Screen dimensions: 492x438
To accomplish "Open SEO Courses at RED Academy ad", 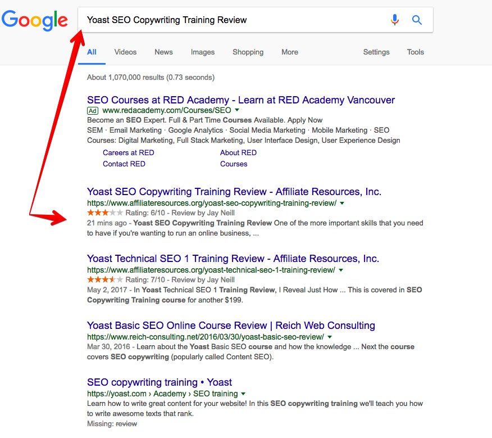I will 241,100.
